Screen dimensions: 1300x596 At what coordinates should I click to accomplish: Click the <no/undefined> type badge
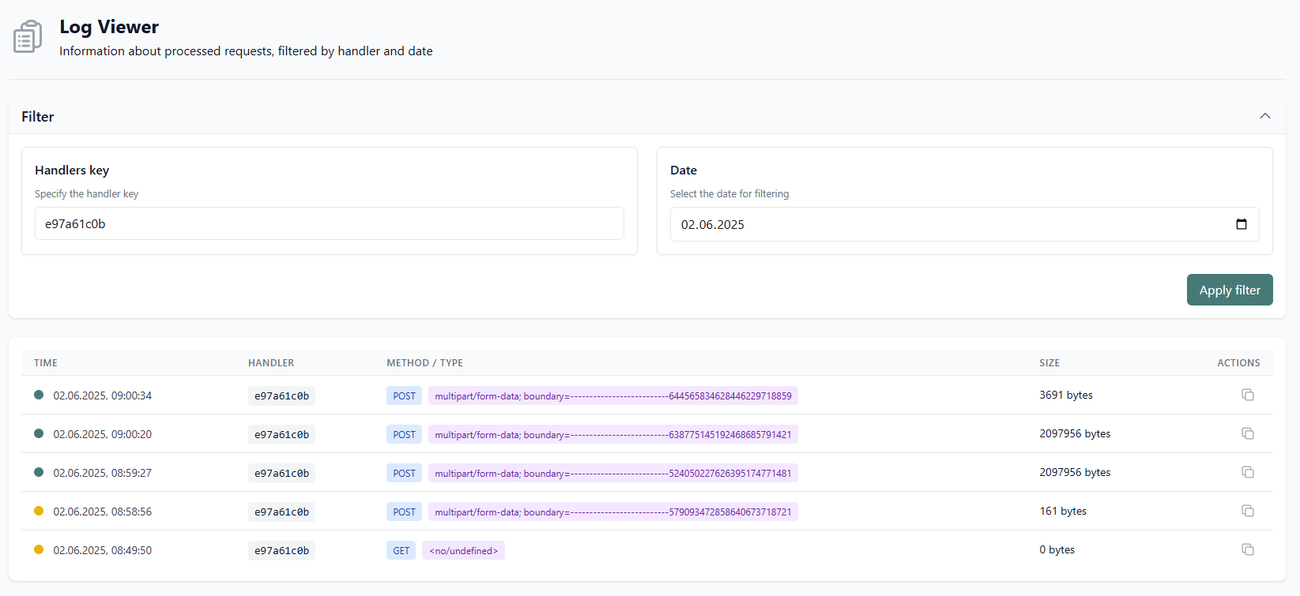coord(464,550)
